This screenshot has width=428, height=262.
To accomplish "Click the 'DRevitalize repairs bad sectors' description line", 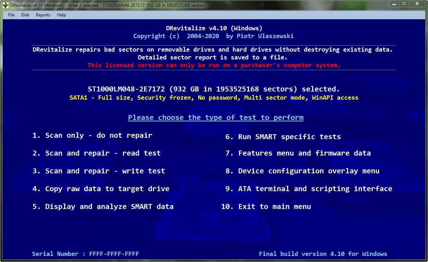I will click(x=213, y=50).
